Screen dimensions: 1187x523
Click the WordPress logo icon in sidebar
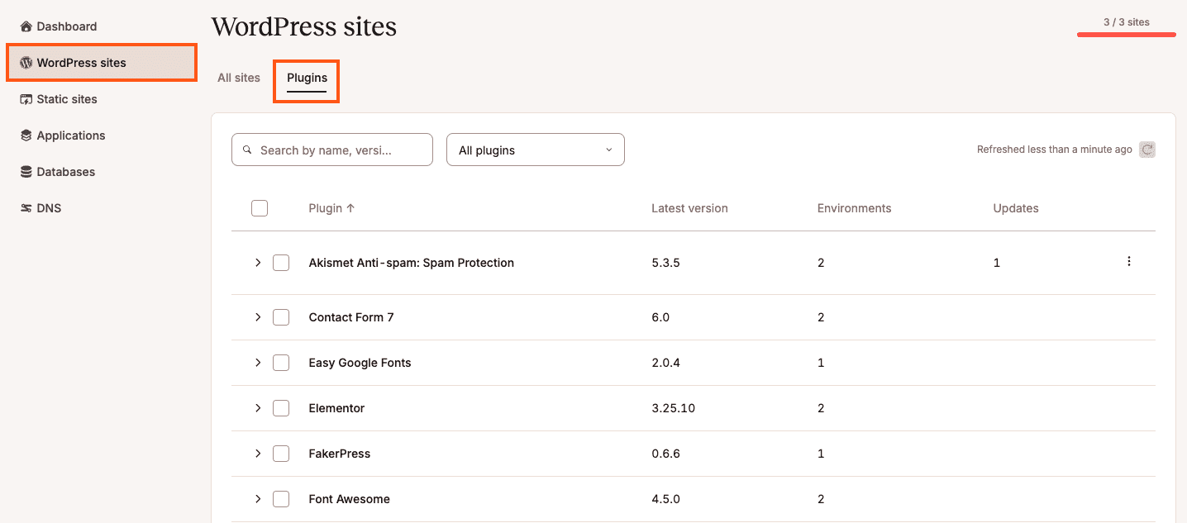coord(26,63)
